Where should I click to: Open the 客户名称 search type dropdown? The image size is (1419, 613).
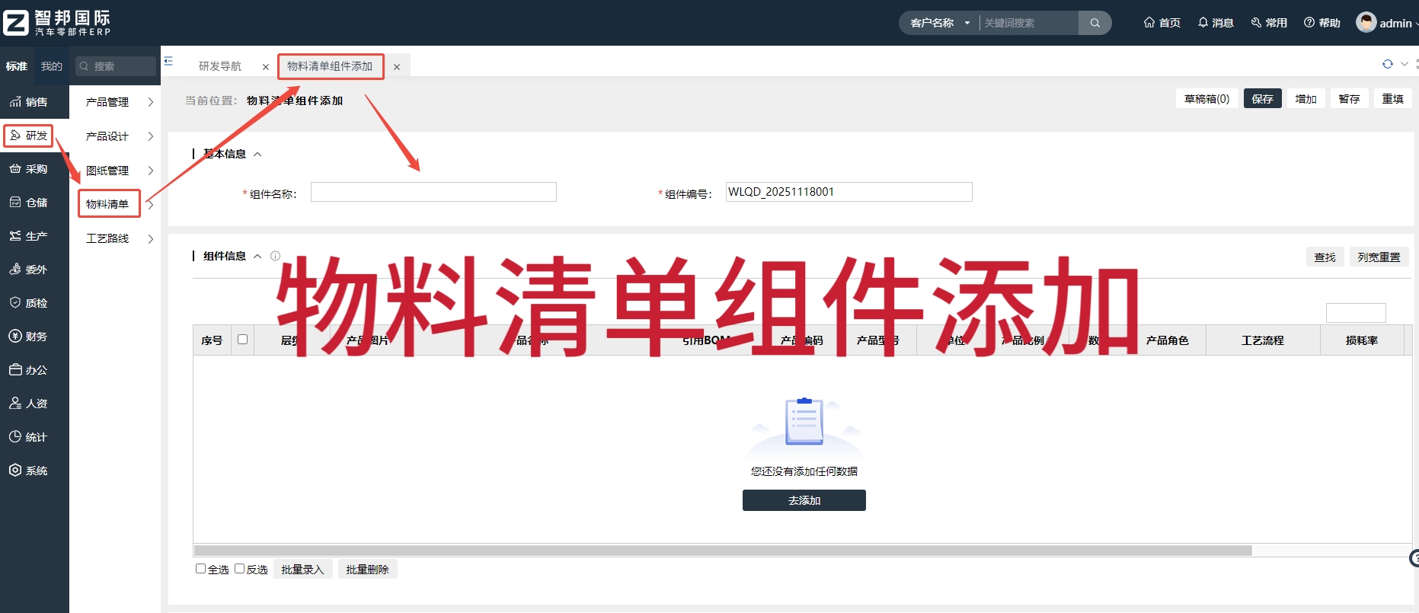[940, 23]
